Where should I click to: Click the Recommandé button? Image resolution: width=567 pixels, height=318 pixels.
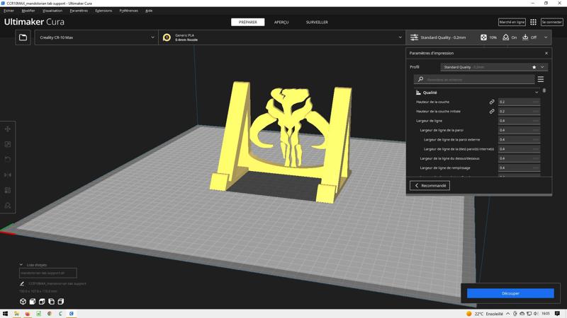tap(430, 186)
